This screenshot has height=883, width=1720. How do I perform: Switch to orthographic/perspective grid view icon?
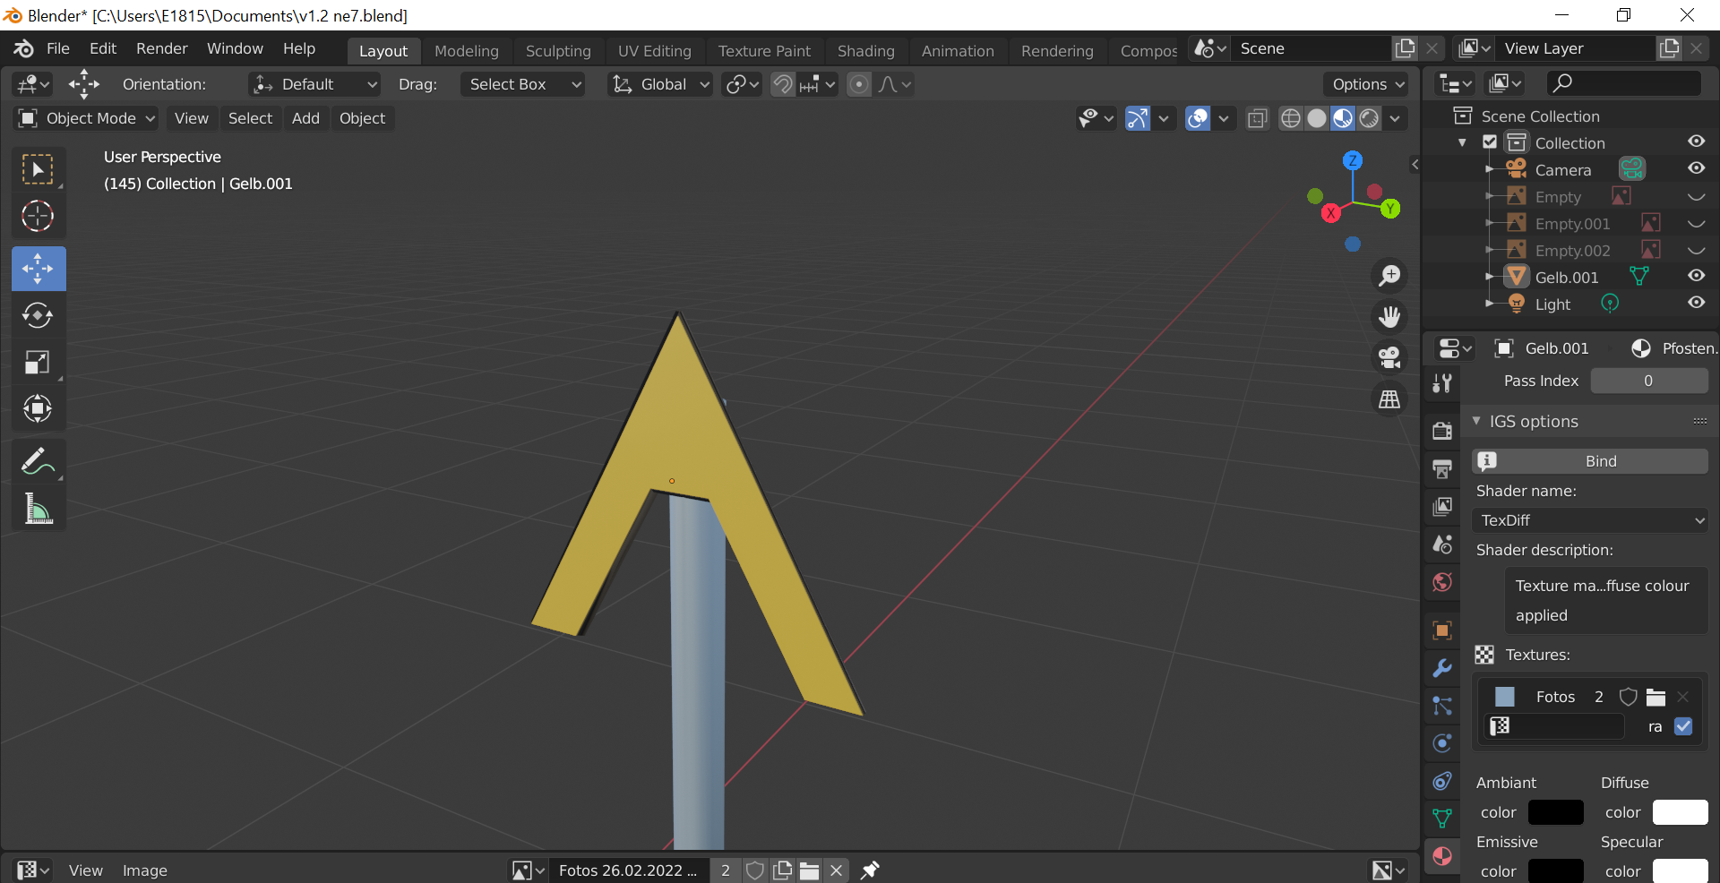(x=1389, y=399)
